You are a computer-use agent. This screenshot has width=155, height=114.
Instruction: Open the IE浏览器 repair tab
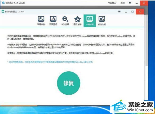click(65, 21)
